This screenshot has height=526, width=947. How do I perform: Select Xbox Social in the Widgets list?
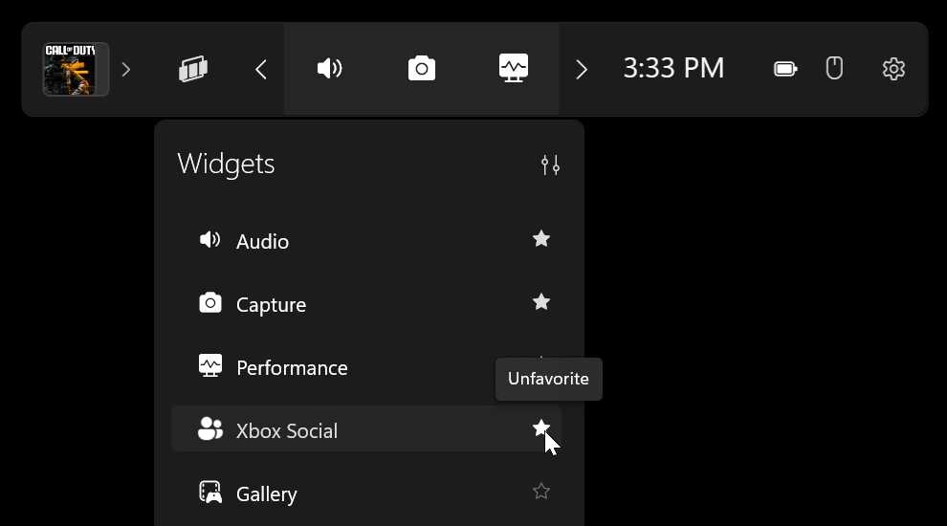pyautogui.click(x=366, y=429)
